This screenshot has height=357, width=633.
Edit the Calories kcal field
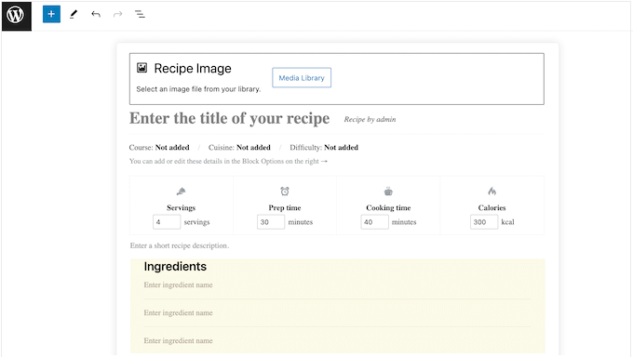tap(484, 222)
